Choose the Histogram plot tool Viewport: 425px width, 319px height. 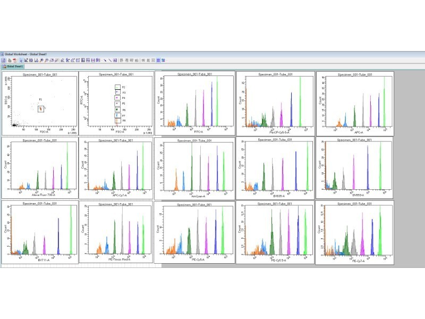(36, 60)
